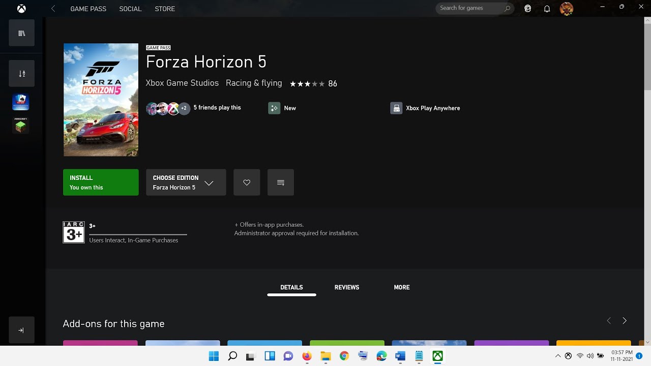Select the DETAILS tab
651x366 pixels.
(x=291, y=287)
